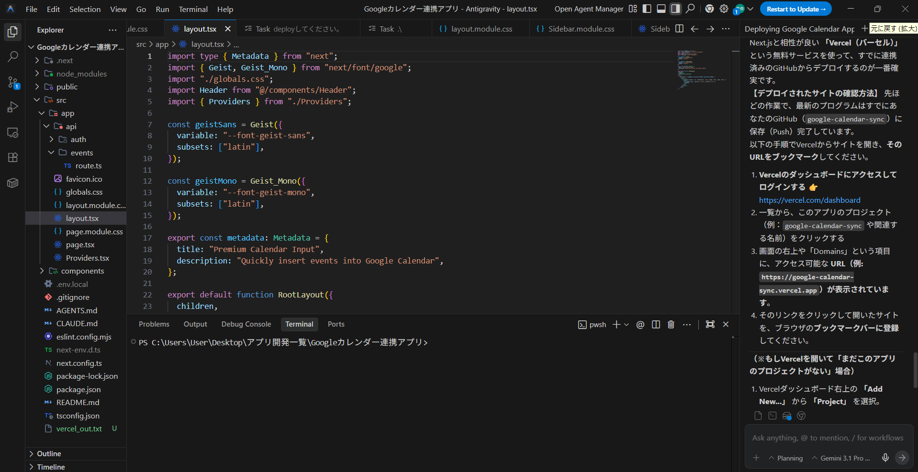Open the Gemini 3.1 Pro model dropdown
Image resolution: width=918 pixels, height=472 pixels.
pyautogui.click(x=841, y=458)
